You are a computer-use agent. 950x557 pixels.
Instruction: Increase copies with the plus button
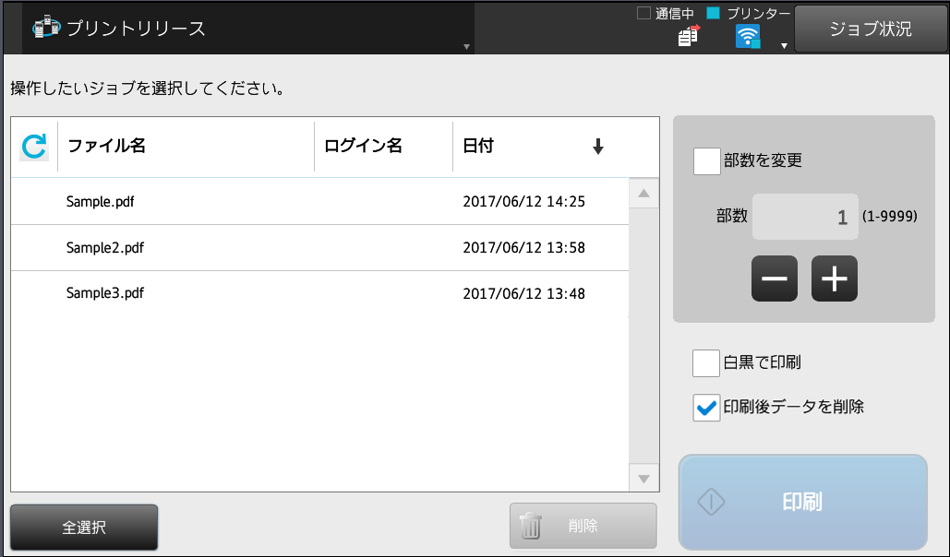click(x=835, y=278)
